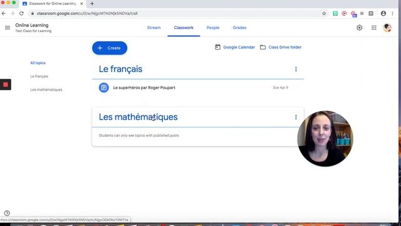Click the screen recorder stop button
401x226 pixels.
[6, 85]
